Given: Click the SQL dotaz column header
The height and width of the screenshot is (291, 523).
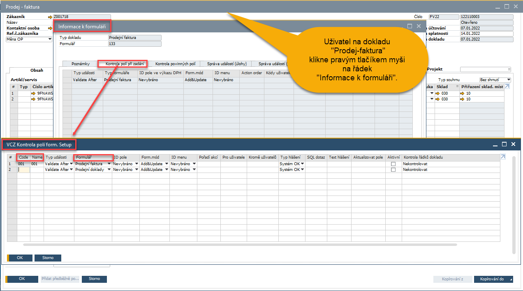Looking at the screenshot, I should pyautogui.click(x=316, y=157).
